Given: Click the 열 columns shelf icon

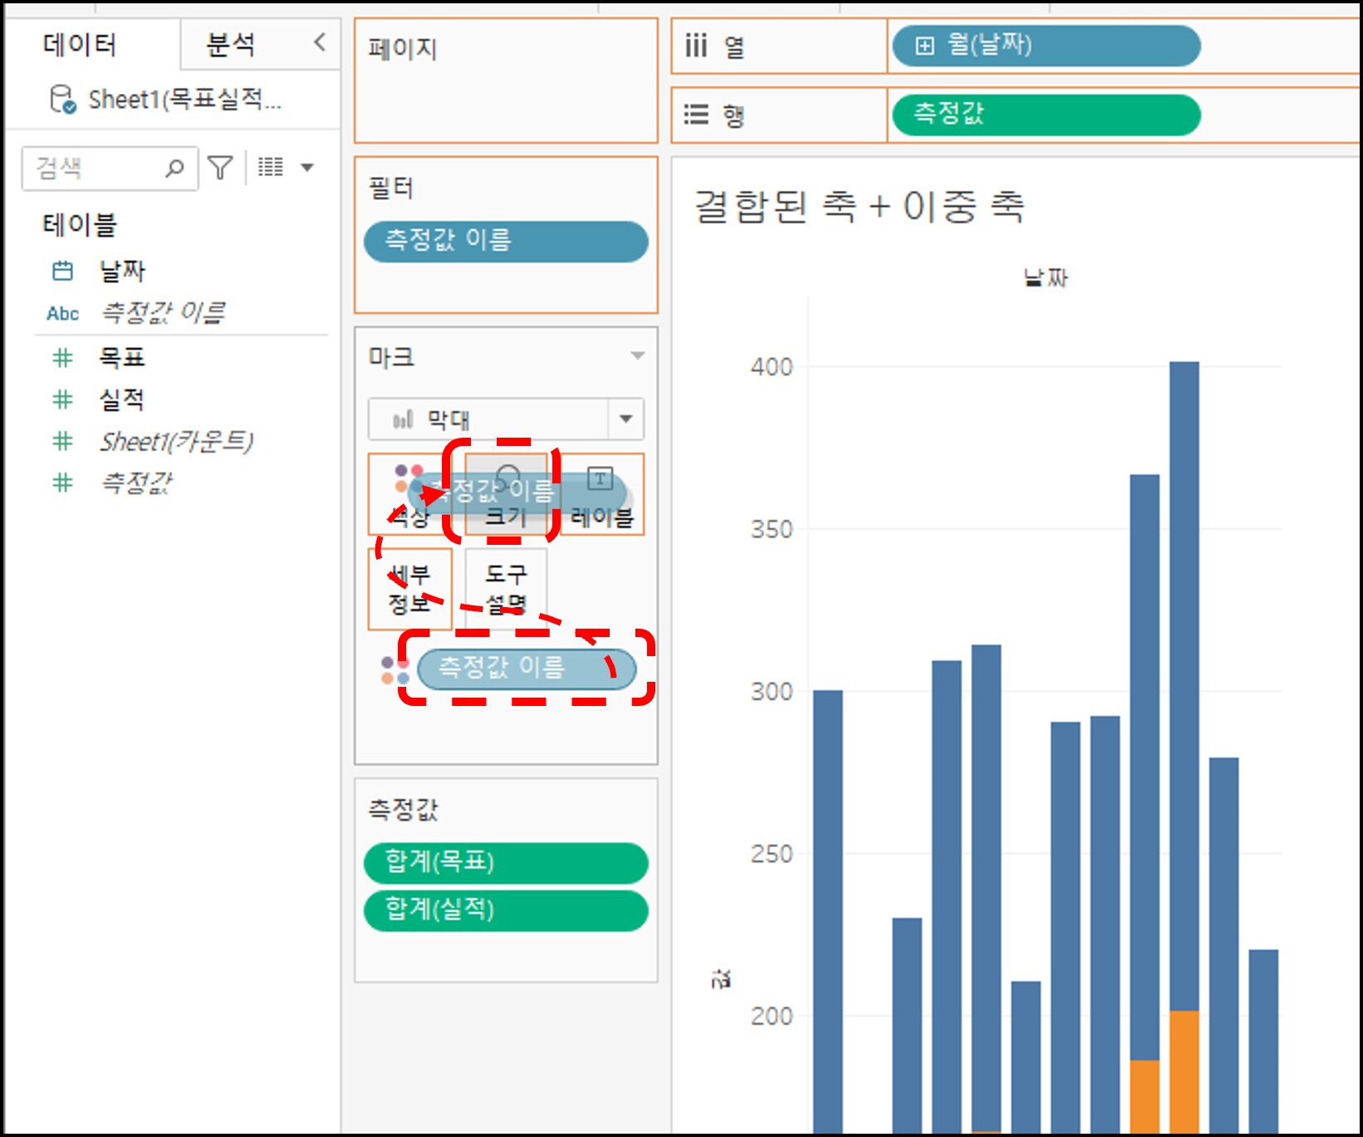Looking at the screenshot, I should pos(695,46).
